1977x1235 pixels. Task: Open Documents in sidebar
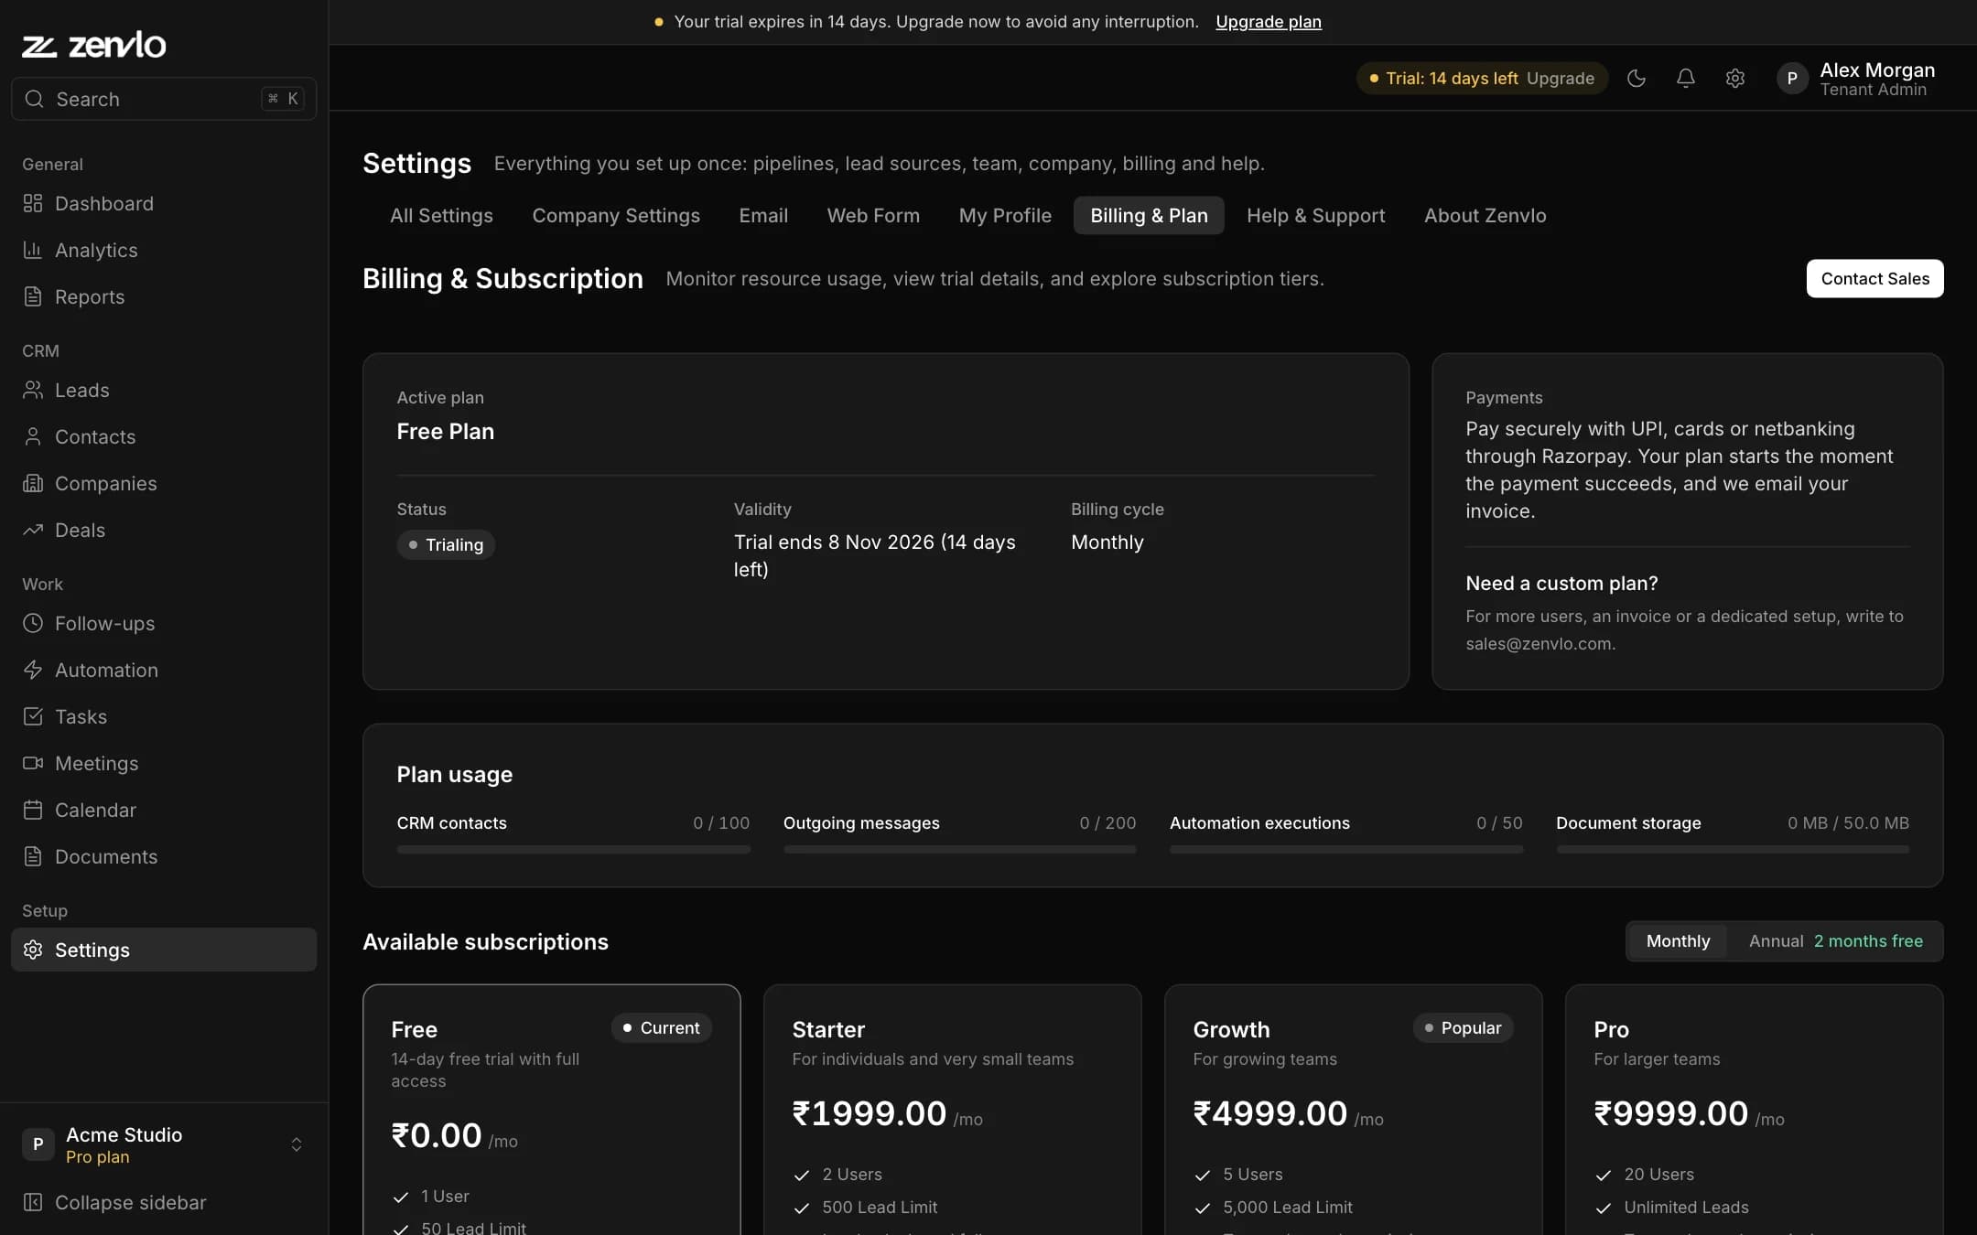coord(164,856)
